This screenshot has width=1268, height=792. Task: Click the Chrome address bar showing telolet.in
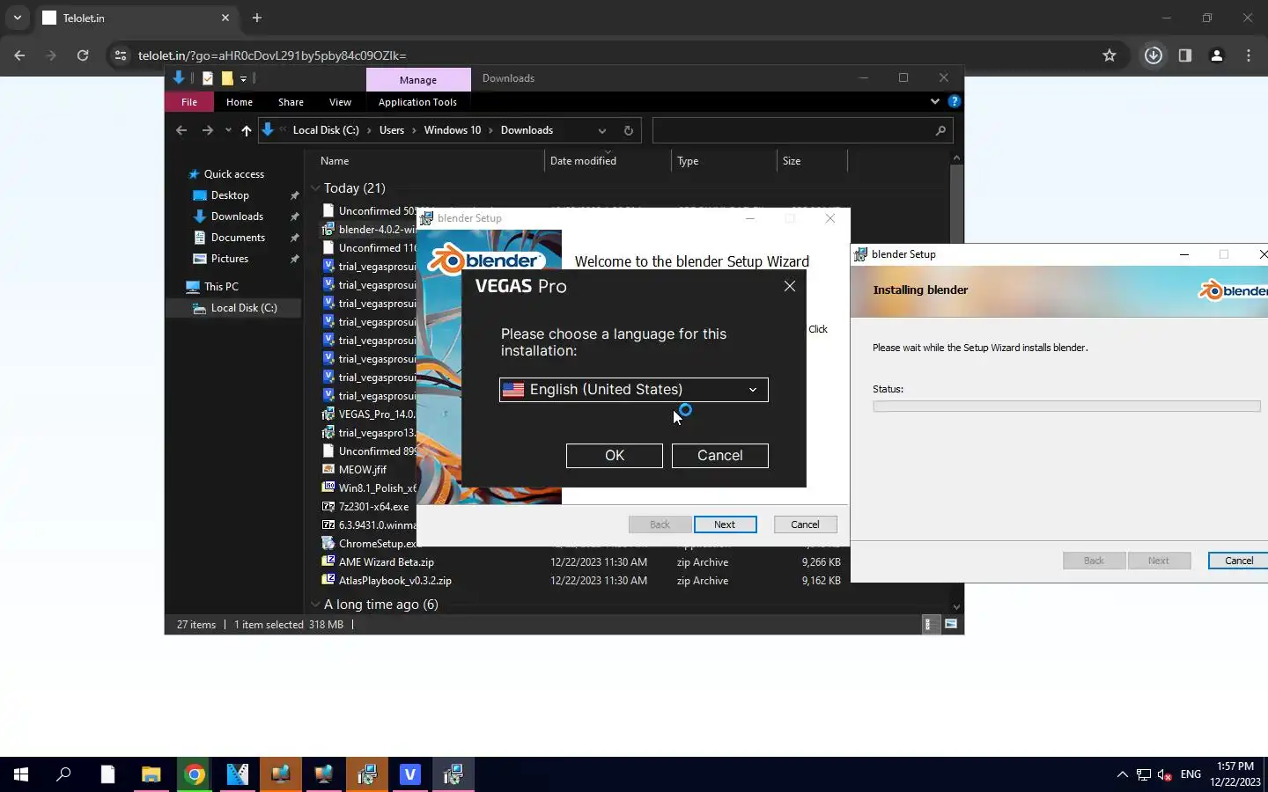pos(608,55)
